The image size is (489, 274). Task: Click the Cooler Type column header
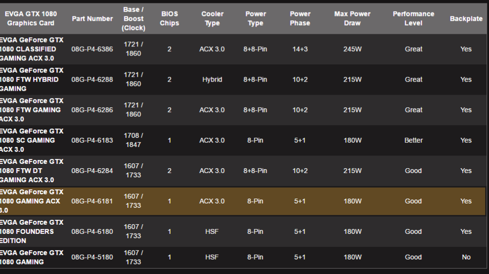point(212,18)
